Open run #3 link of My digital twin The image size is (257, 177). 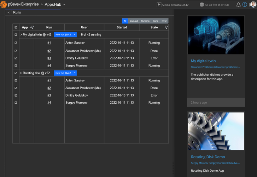49,58
